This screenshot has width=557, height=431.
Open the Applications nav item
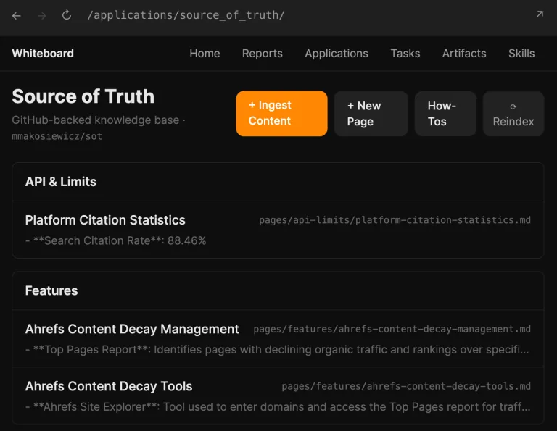click(x=337, y=53)
